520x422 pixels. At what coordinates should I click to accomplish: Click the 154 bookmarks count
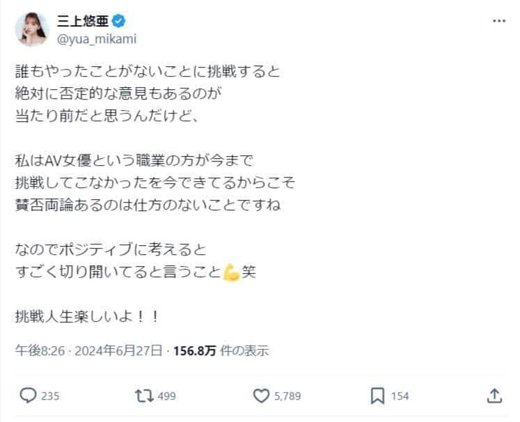400,396
